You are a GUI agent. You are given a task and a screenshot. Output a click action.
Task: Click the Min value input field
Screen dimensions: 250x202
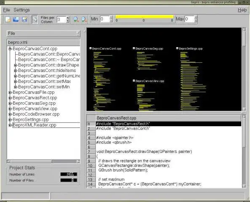click(x=105, y=19)
